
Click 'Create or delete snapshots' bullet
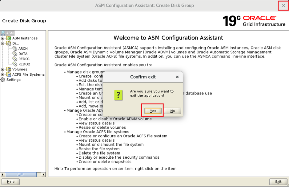coord(105,161)
